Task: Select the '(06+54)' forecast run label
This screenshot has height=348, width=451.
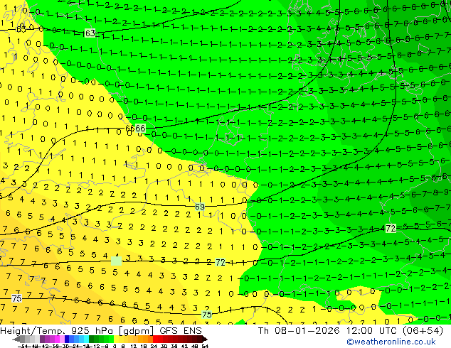Action: [423, 331]
